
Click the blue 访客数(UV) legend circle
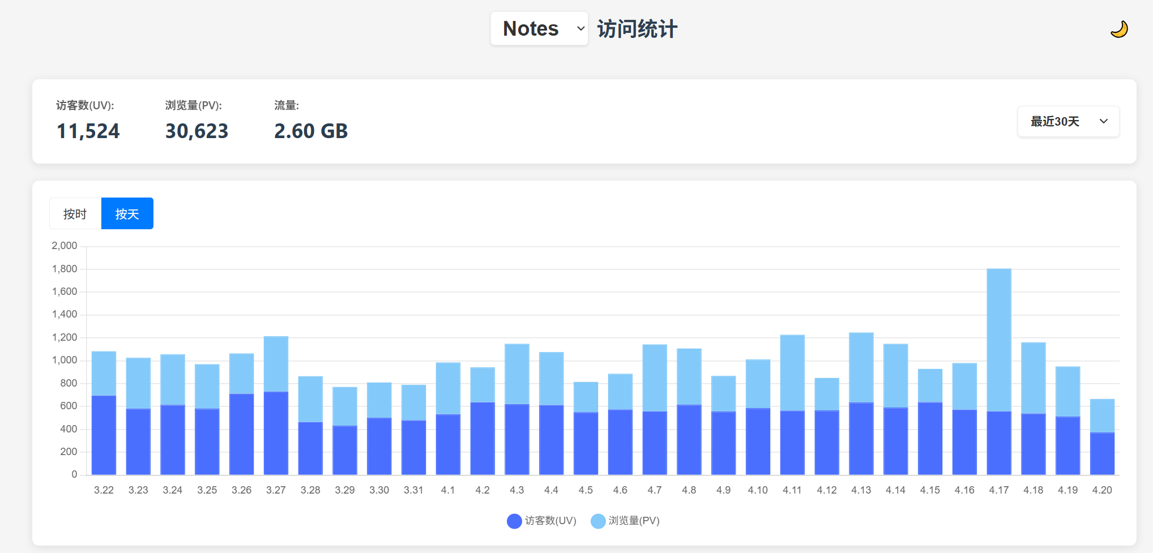click(x=514, y=521)
